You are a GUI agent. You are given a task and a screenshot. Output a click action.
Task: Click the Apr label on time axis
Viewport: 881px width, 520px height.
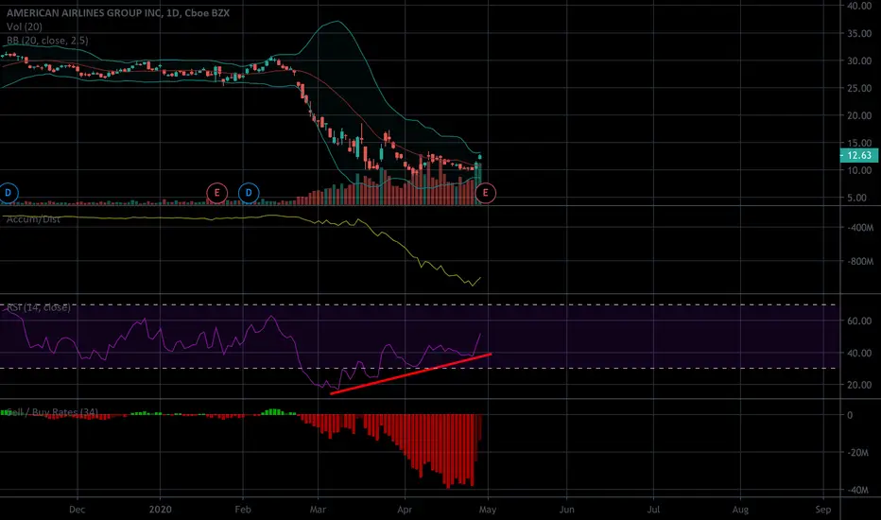(405, 510)
